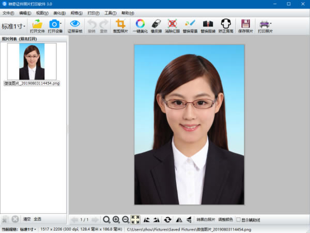Expand the 打印照片 print photo dropdown

pos(271,24)
